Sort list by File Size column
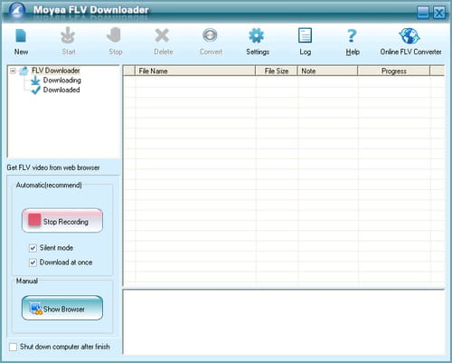 pos(277,72)
